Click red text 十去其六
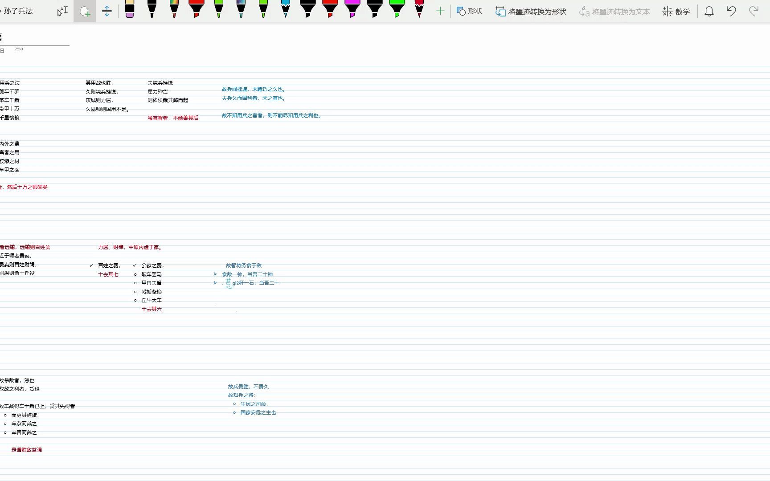 coord(152,309)
